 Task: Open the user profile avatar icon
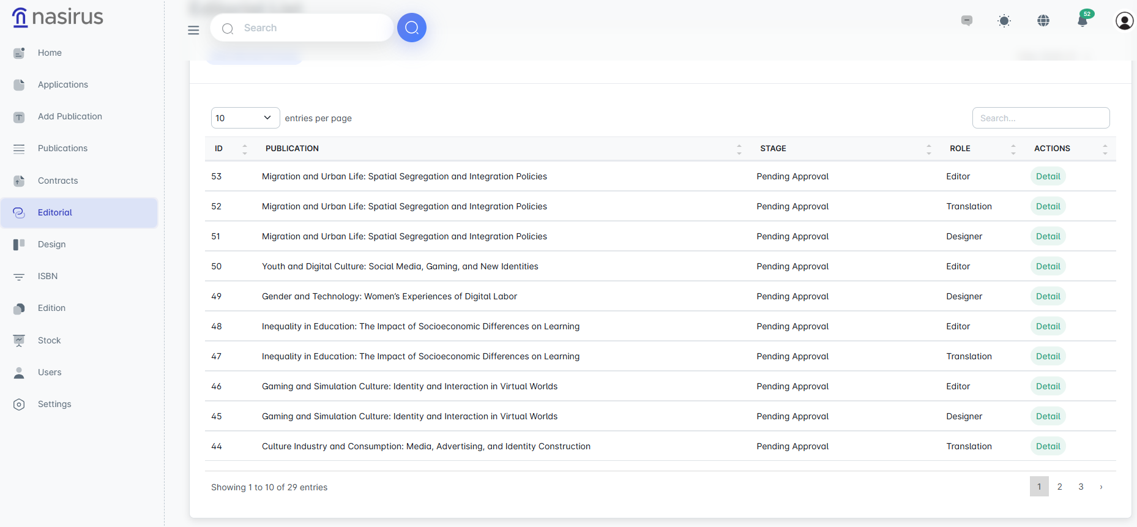tap(1124, 21)
